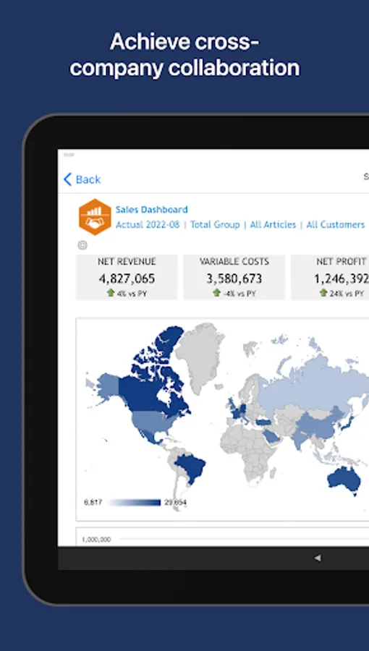Open the All Articles filter

pos(273,225)
